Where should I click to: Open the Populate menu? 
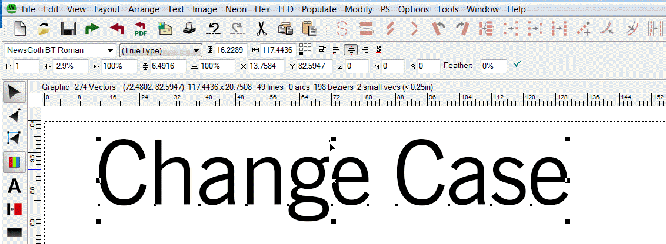click(x=319, y=9)
